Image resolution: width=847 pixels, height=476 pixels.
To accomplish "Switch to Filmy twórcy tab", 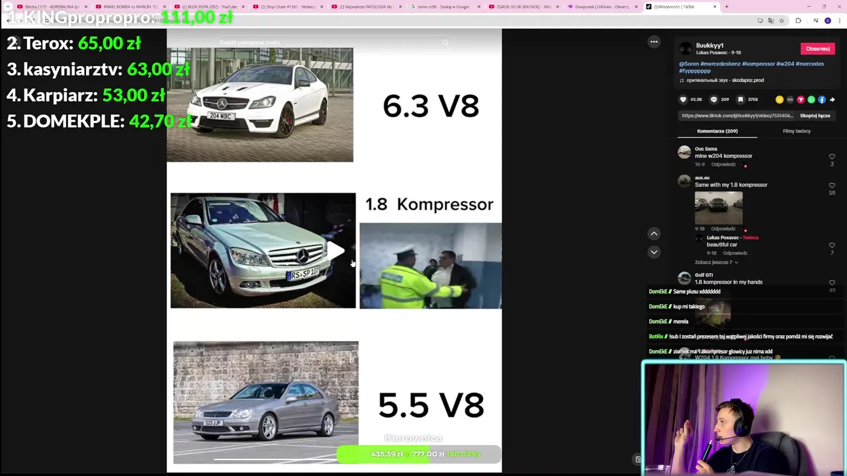I will click(796, 131).
